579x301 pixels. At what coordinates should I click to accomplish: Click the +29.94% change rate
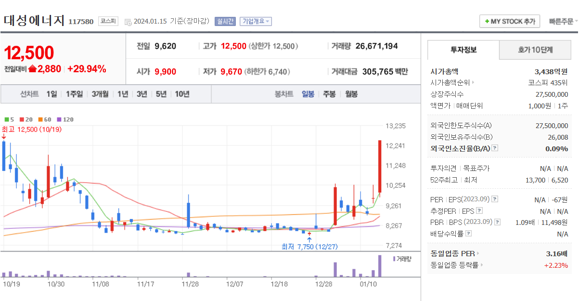coord(87,69)
